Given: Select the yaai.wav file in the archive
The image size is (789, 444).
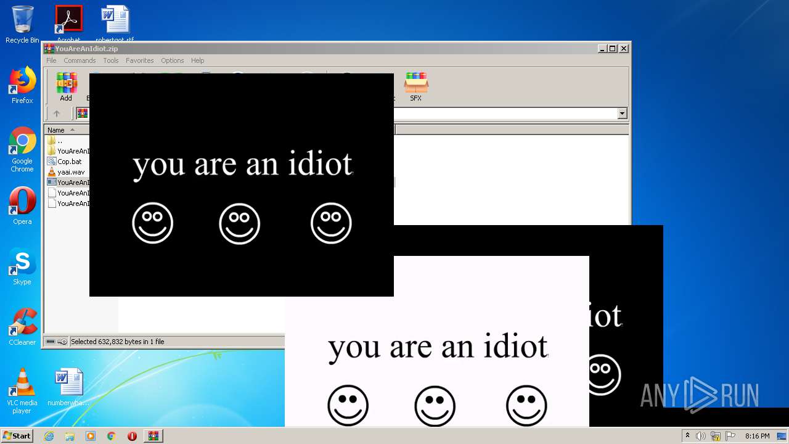Looking at the screenshot, I should [68, 172].
